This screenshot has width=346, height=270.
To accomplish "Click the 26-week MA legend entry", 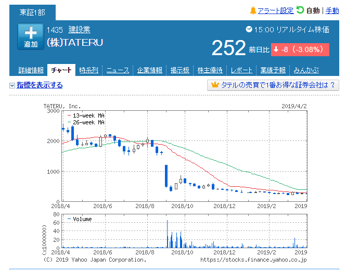I will (x=86, y=122).
